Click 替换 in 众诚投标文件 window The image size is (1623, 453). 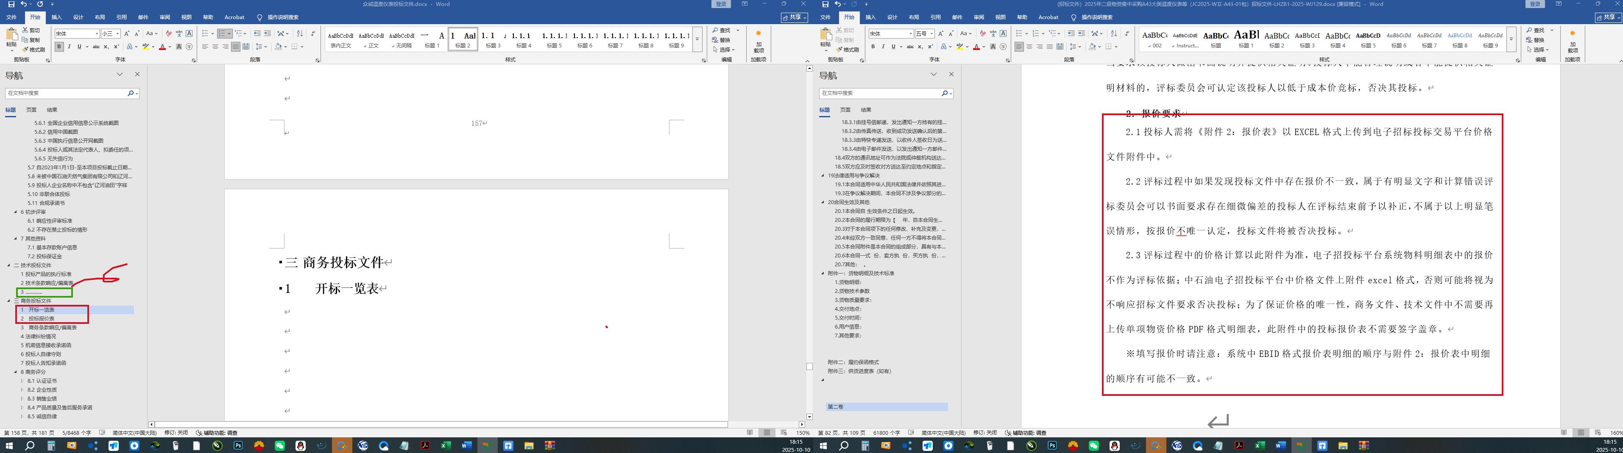point(721,40)
